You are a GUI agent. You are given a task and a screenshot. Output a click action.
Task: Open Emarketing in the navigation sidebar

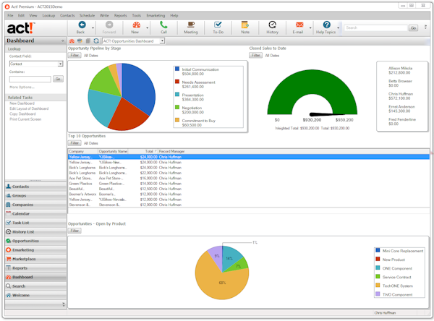23,249
